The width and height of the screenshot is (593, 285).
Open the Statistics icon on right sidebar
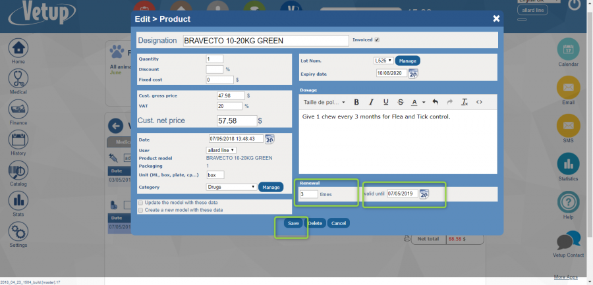click(568, 164)
